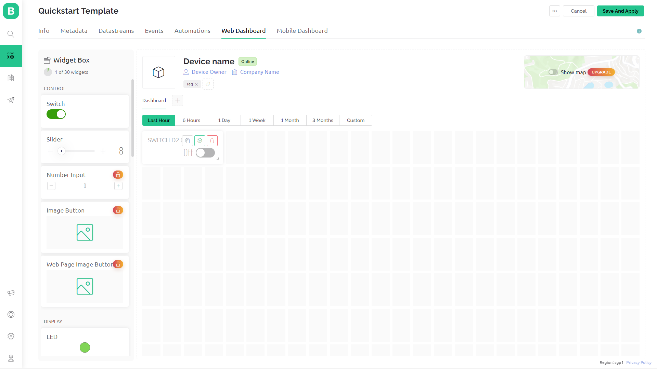Add a new dashboard tab with plus
Screen dimensions: 657x369
tap(178, 100)
